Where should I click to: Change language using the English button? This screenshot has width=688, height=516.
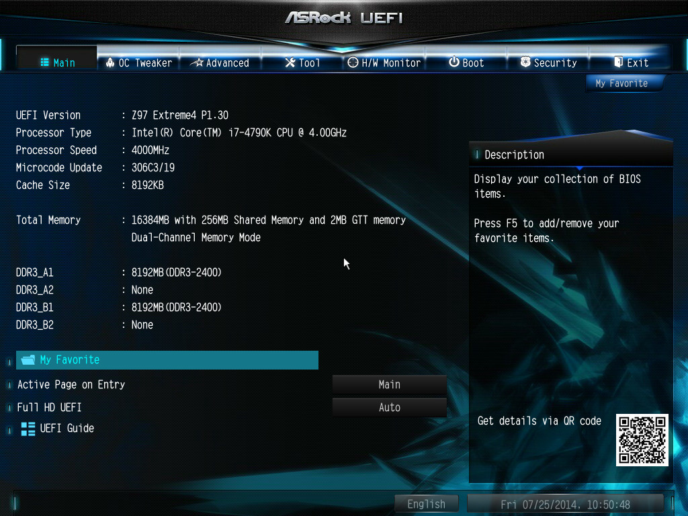[x=426, y=504]
